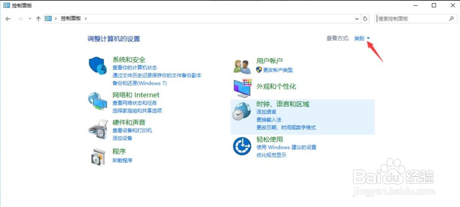This screenshot has width=460, height=207.
Task: Open the 查看方式 类别 dropdown
Action: 362,38
